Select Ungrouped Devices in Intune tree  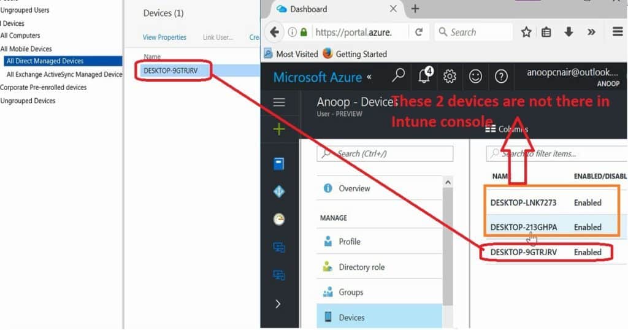(x=28, y=101)
